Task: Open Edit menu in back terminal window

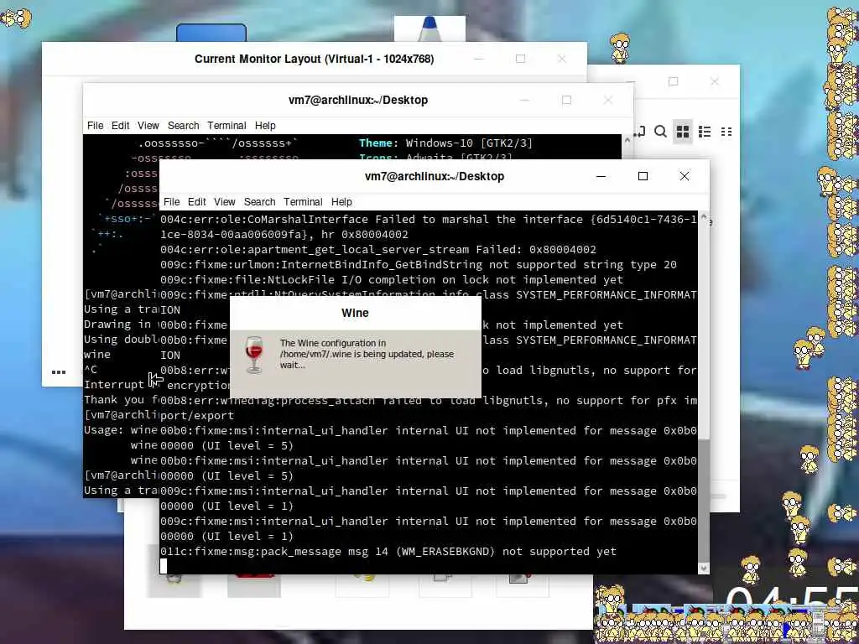Action: click(x=121, y=126)
